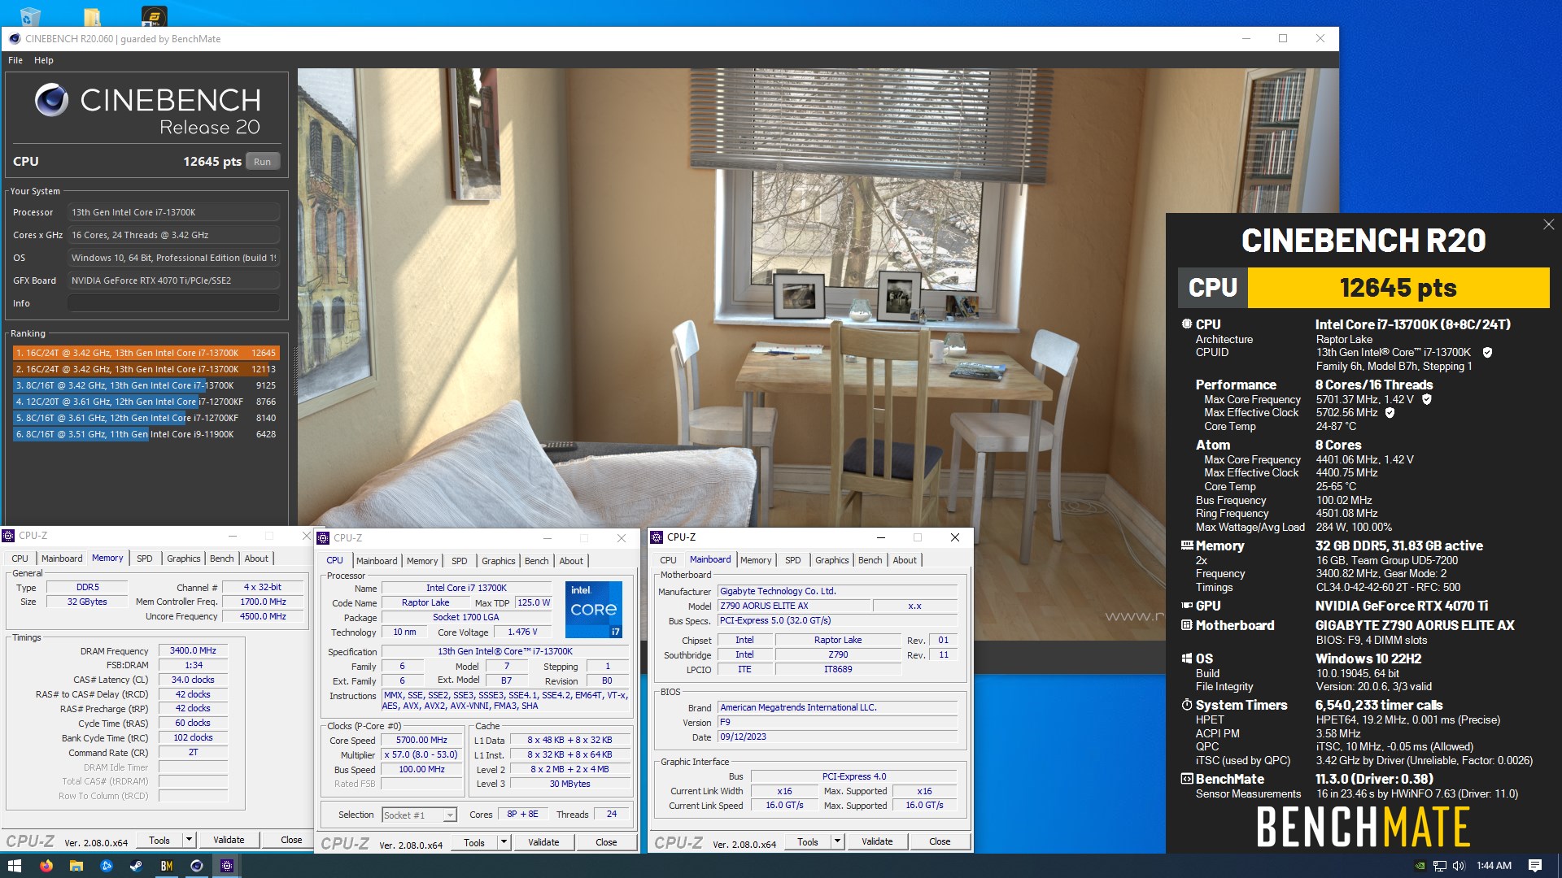Switch to BenchMate in the taskbar
The height and width of the screenshot is (878, 1562).
coord(166,866)
